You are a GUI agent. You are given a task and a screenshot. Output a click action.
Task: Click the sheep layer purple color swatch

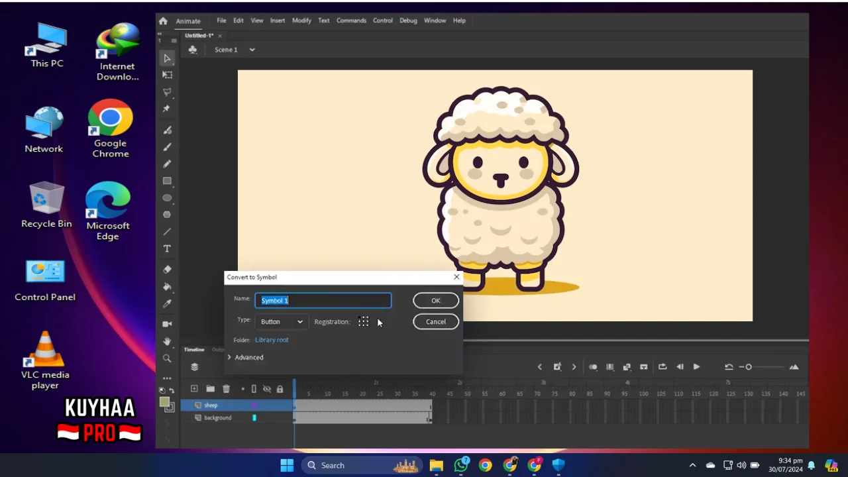click(x=254, y=405)
